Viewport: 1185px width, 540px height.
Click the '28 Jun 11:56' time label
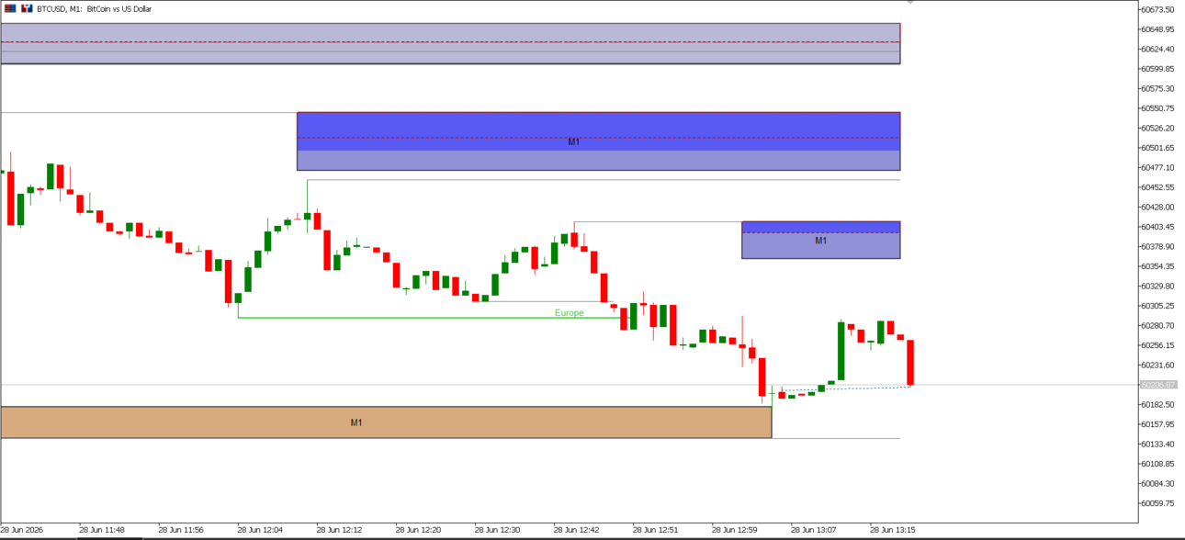point(181,530)
